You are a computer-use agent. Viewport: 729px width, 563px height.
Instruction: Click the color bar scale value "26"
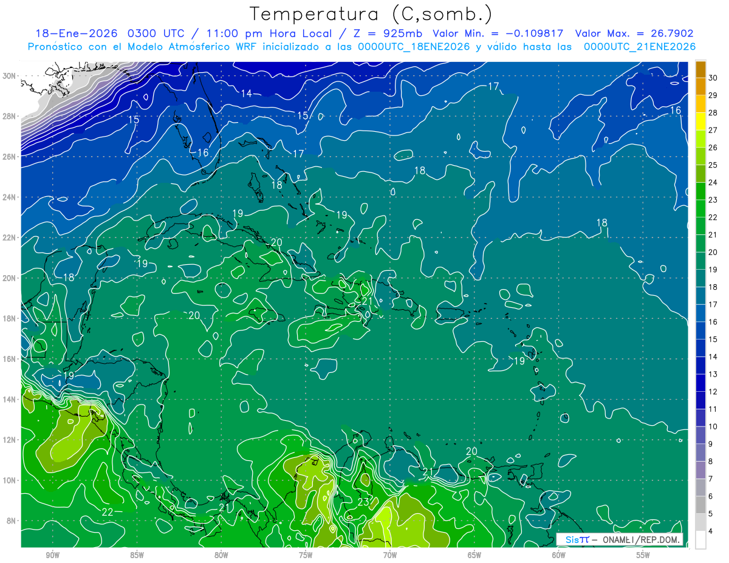pyautogui.click(x=713, y=147)
